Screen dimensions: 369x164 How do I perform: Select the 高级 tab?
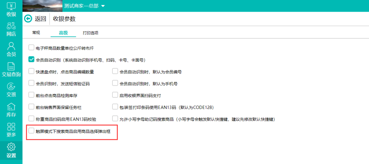point(63,33)
